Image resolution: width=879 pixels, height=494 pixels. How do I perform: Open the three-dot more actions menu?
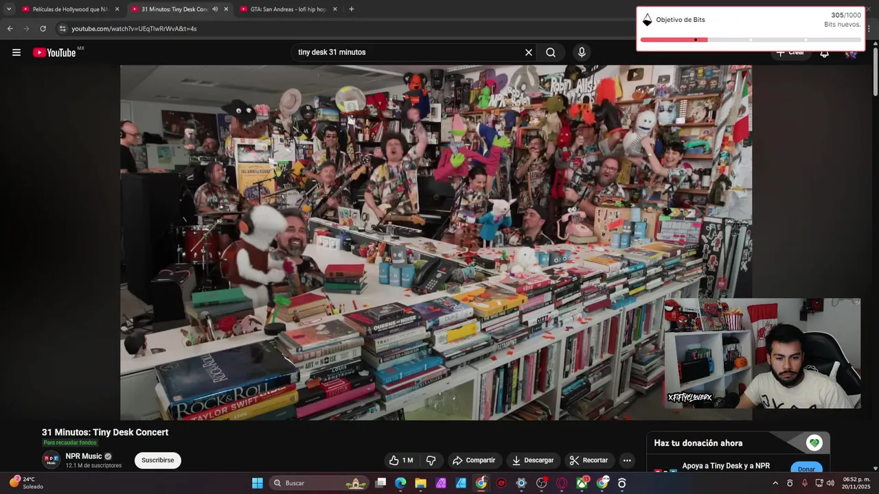coord(627,460)
